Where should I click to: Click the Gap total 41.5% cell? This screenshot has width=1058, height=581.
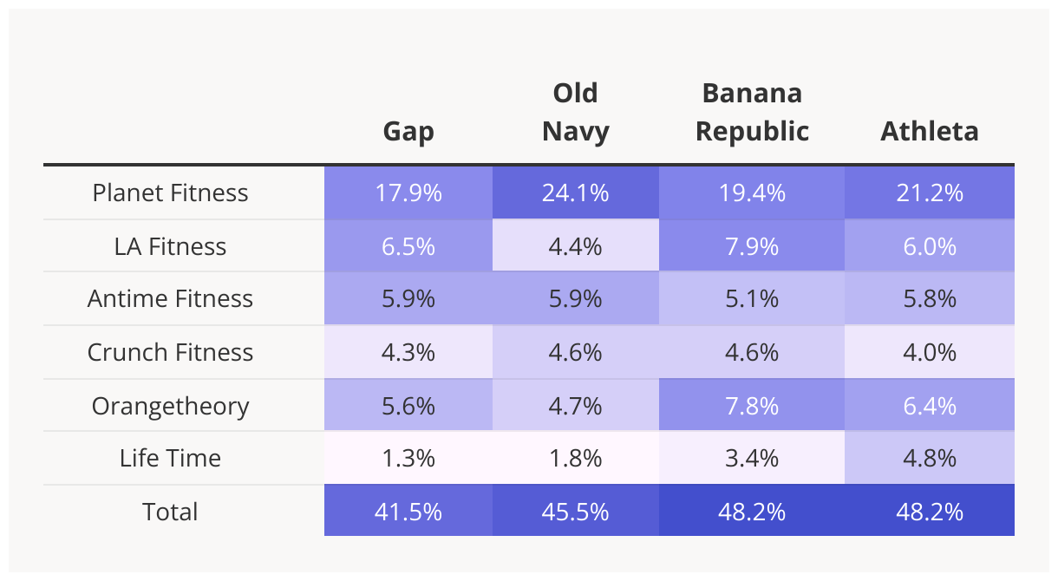(x=408, y=512)
